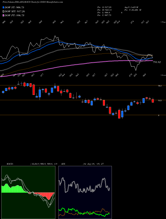Open the MACD histogram chart panel
This screenshot has height=219, width=166.
(x=28, y=192)
